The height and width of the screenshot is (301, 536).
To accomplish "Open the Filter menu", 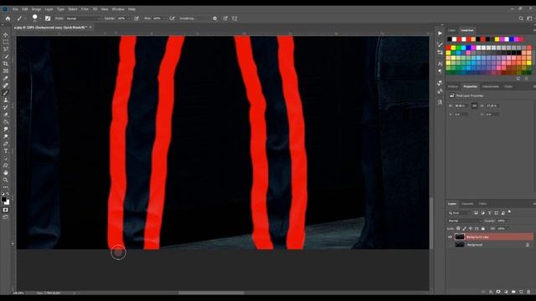I will (x=85, y=9).
